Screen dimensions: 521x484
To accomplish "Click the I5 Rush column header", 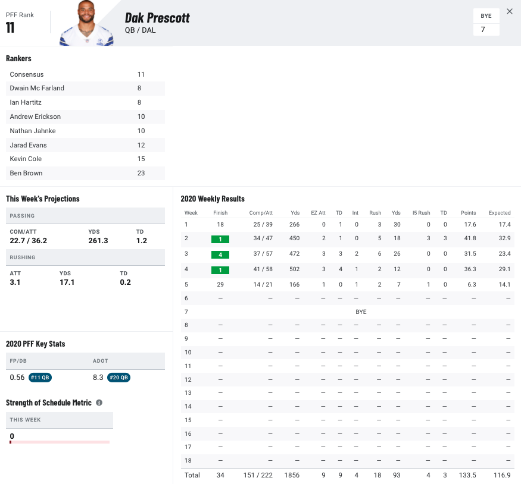I will (x=422, y=213).
